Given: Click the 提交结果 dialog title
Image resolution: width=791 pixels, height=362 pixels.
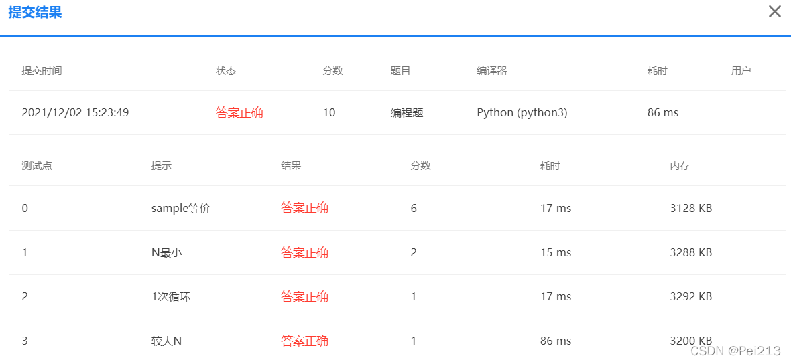Looking at the screenshot, I should [x=35, y=13].
